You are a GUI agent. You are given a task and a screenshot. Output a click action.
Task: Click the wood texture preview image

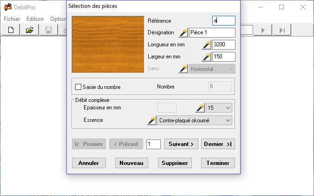point(108,44)
